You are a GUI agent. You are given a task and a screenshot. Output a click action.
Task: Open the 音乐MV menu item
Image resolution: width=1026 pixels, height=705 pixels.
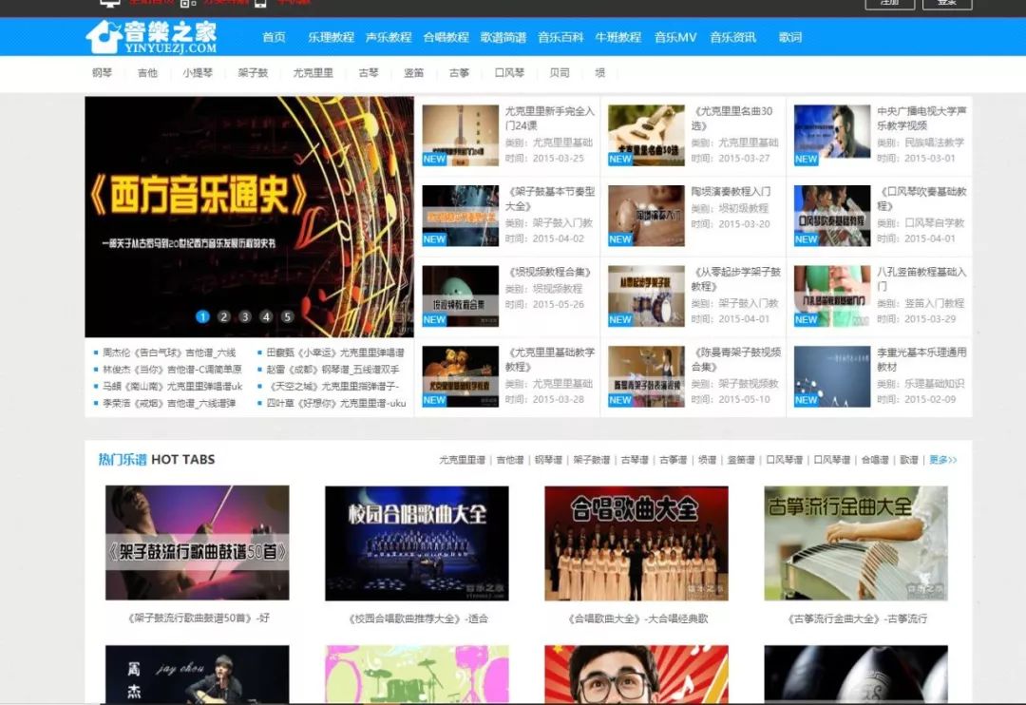(674, 38)
